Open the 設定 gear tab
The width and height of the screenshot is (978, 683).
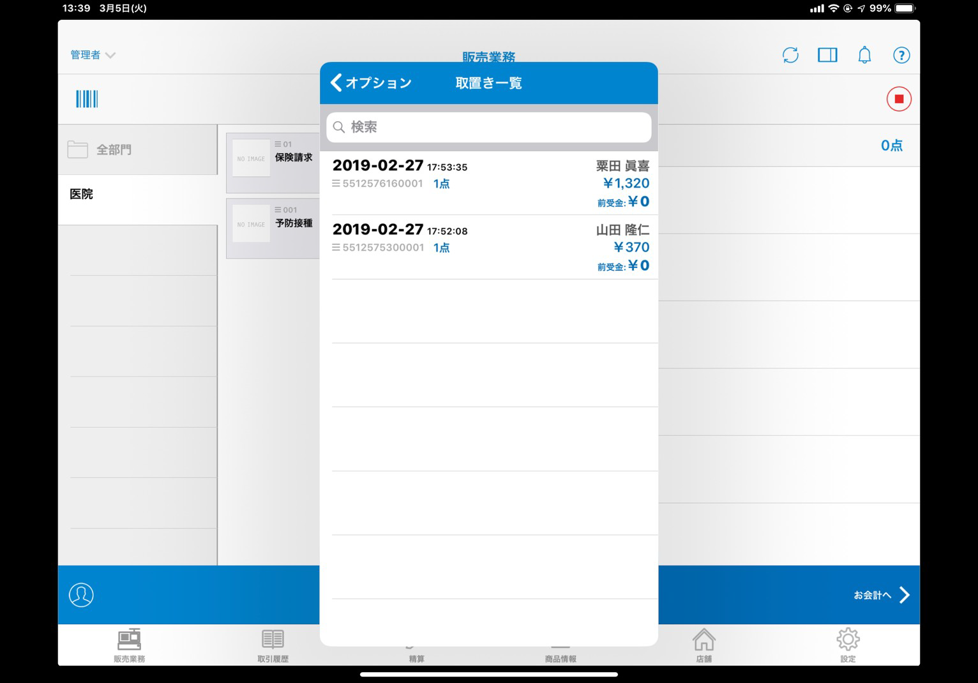click(x=847, y=645)
